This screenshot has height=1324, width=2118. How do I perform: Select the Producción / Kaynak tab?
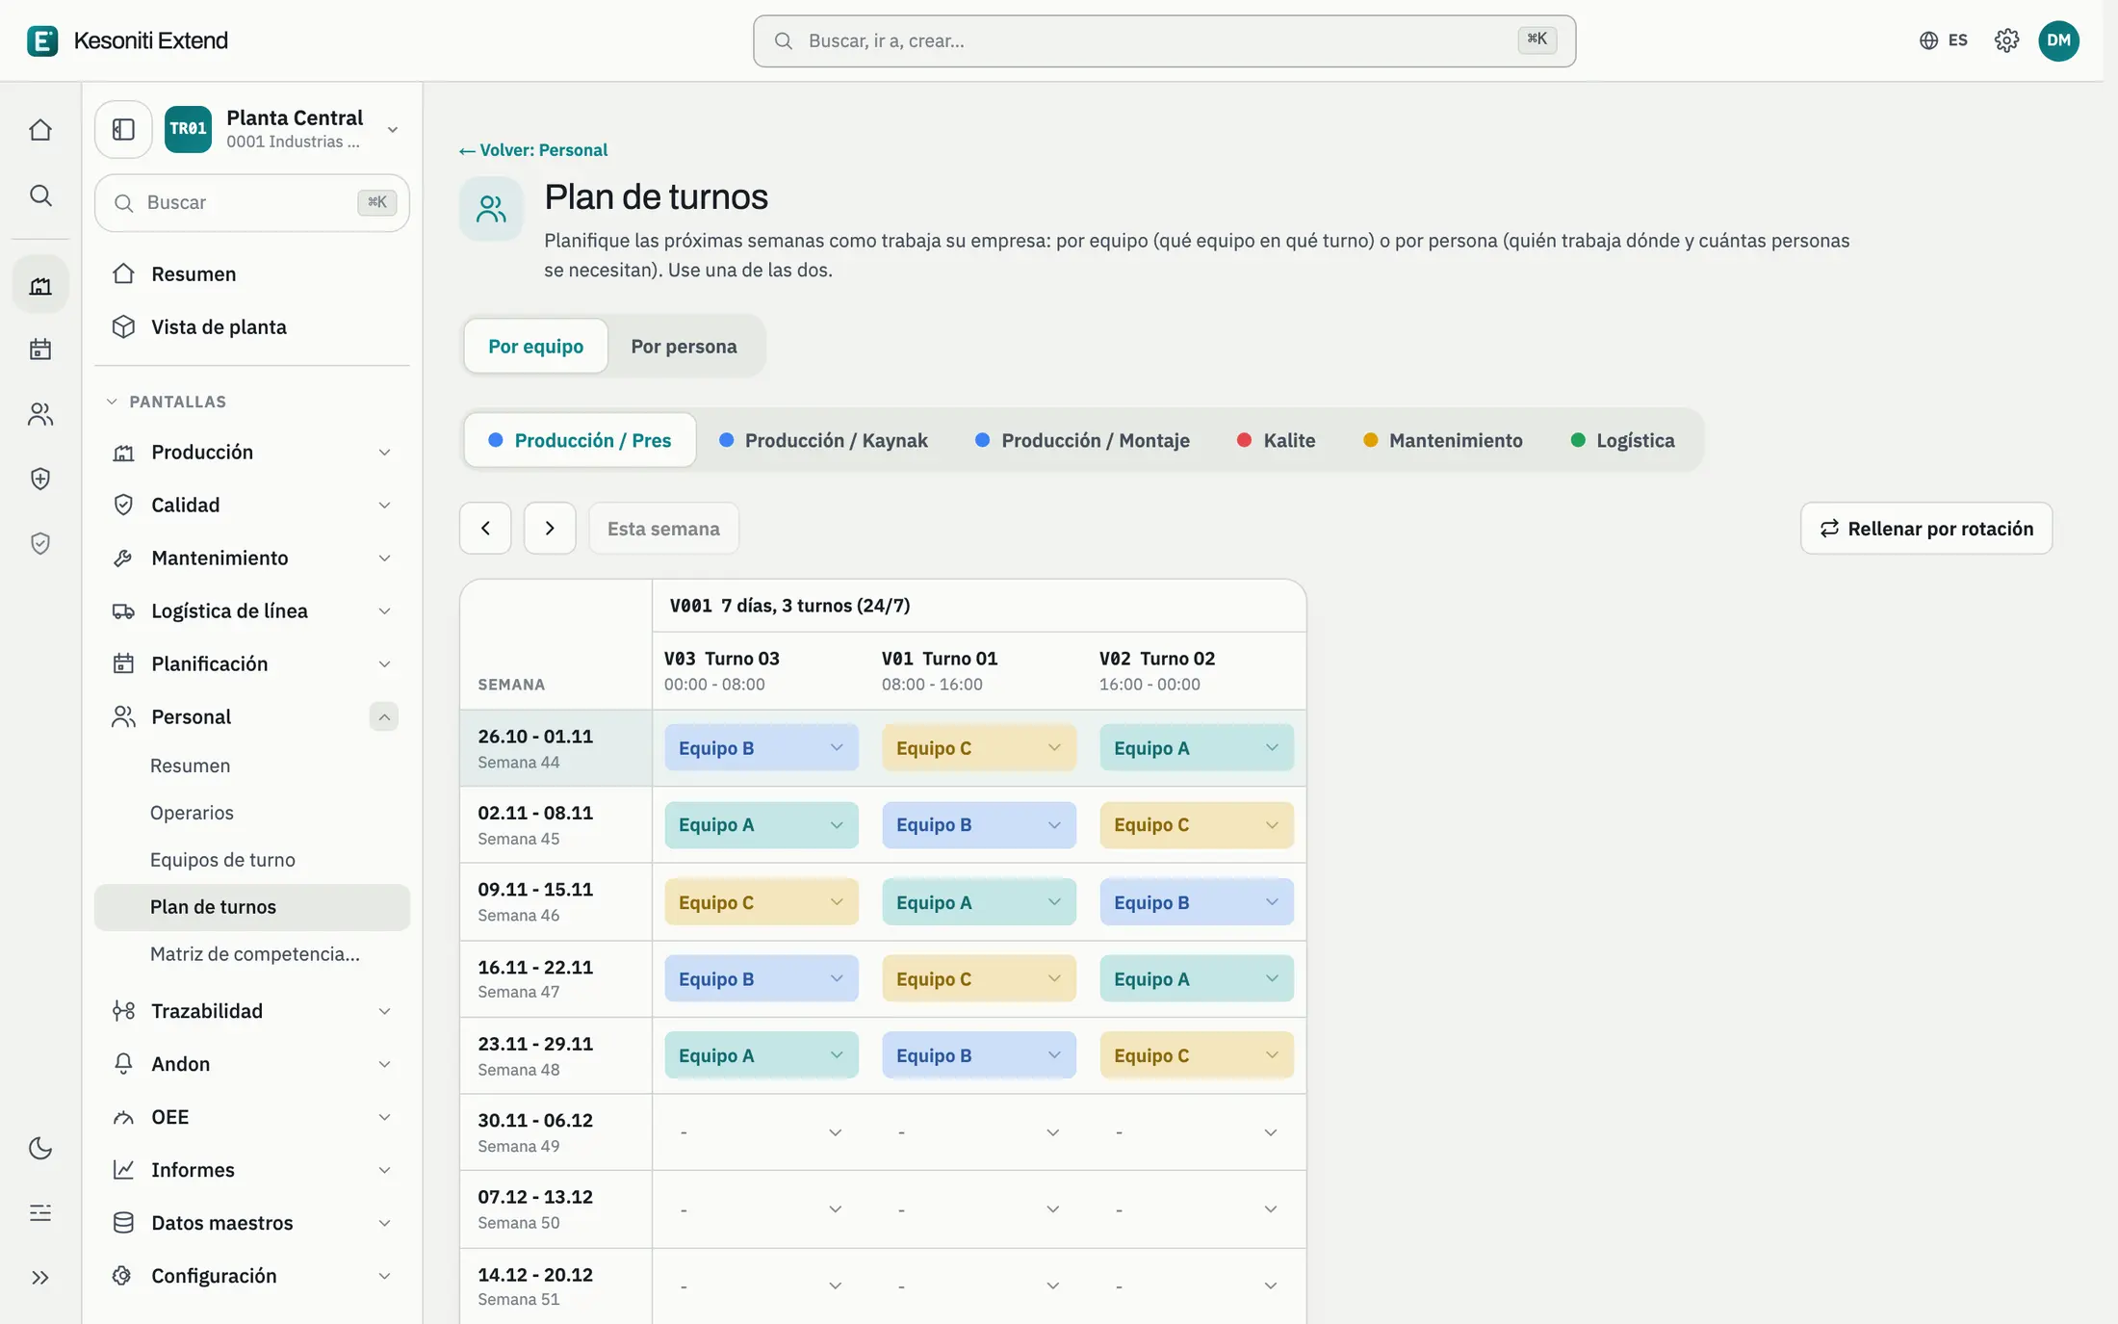pos(824,440)
